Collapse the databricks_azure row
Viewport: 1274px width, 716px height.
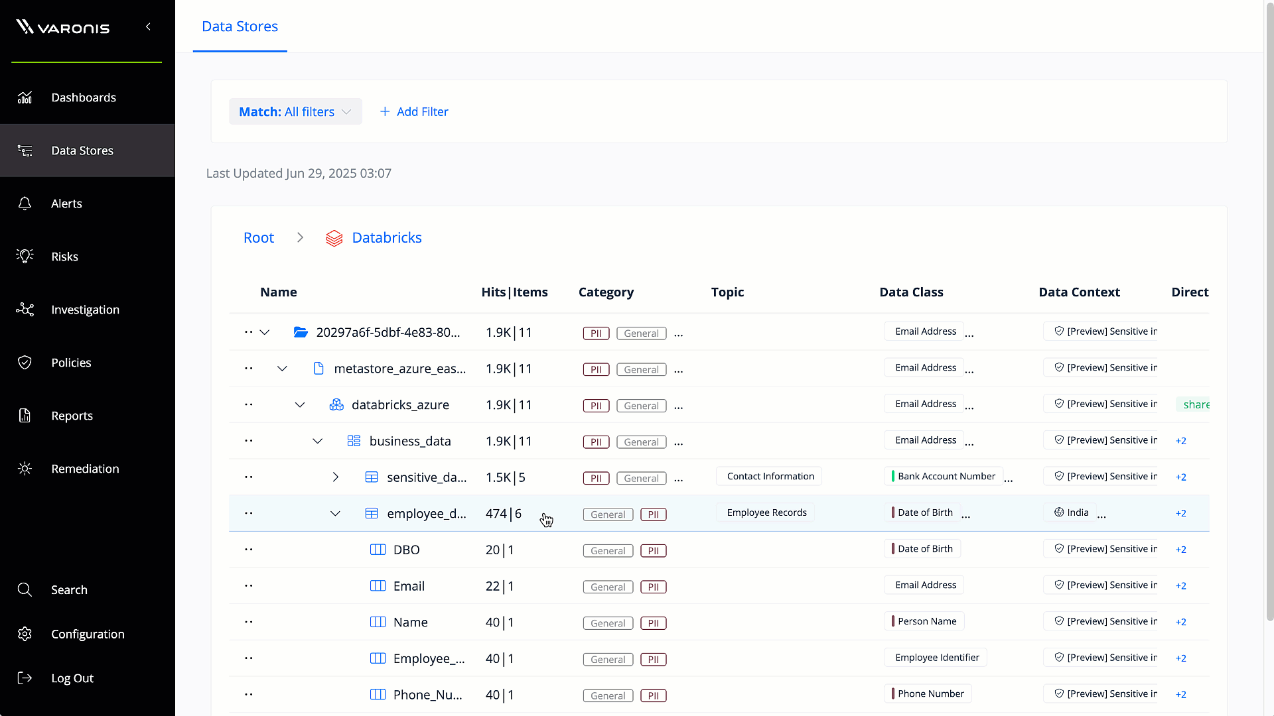point(300,404)
